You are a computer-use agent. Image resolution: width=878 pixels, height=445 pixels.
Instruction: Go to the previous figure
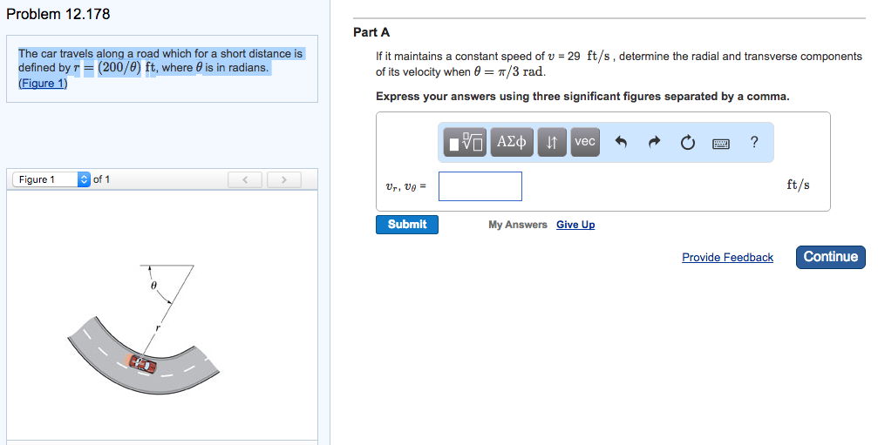(246, 180)
